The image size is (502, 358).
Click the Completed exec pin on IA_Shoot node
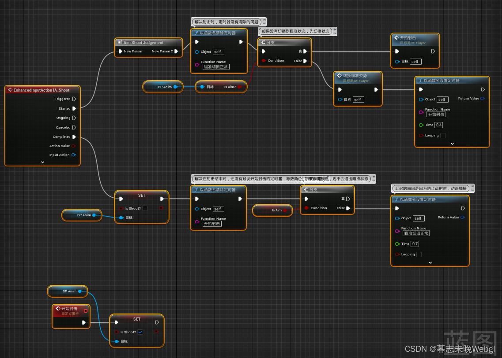(74, 137)
